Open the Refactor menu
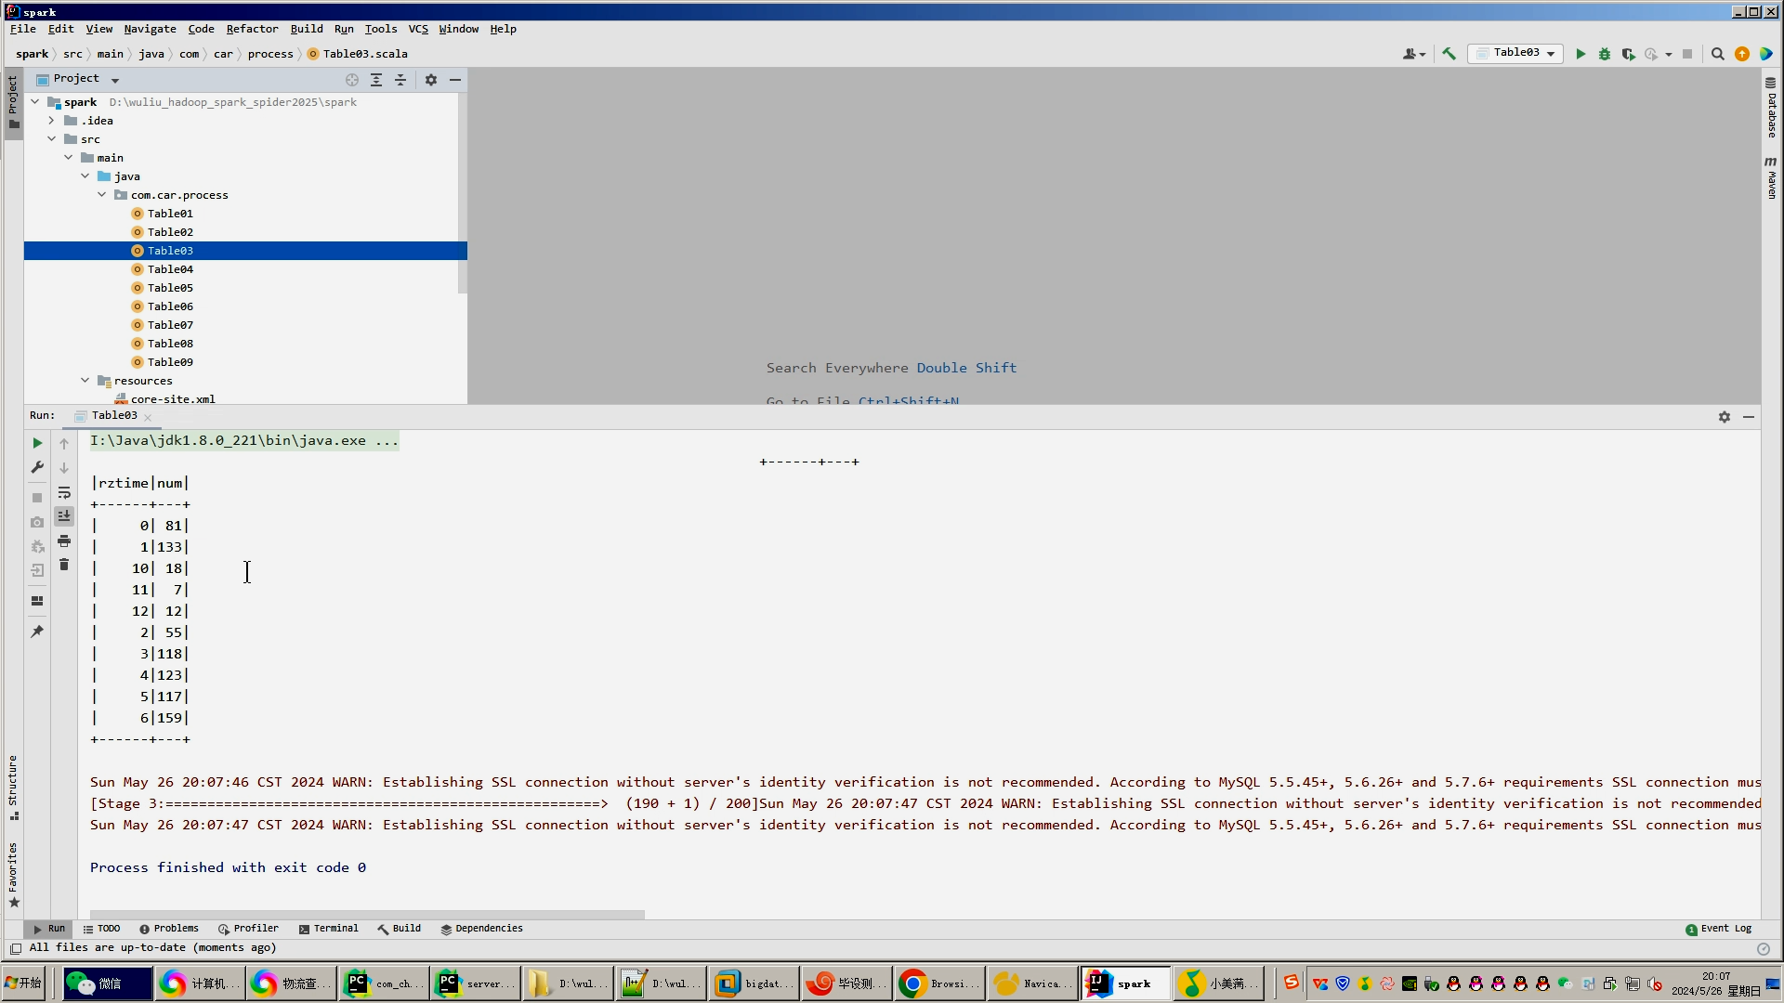This screenshot has height=1003, width=1784. (252, 29)
